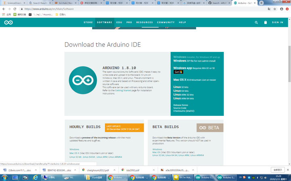Click the BETA badge button

coord(210,128)
